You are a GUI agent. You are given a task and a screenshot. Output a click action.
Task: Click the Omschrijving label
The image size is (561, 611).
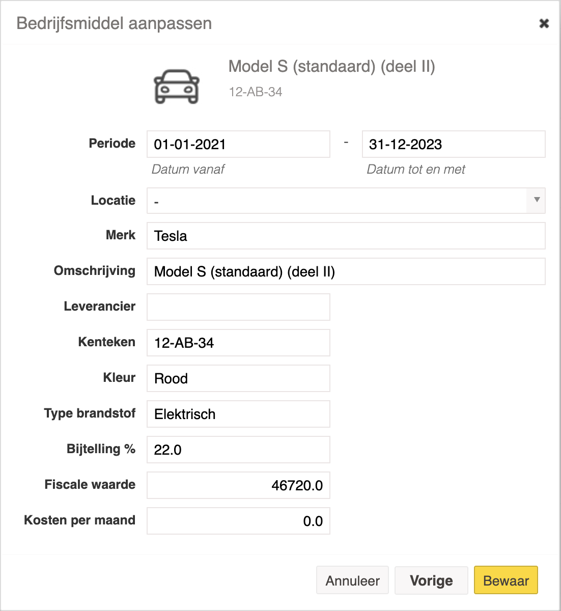point(95,271)
